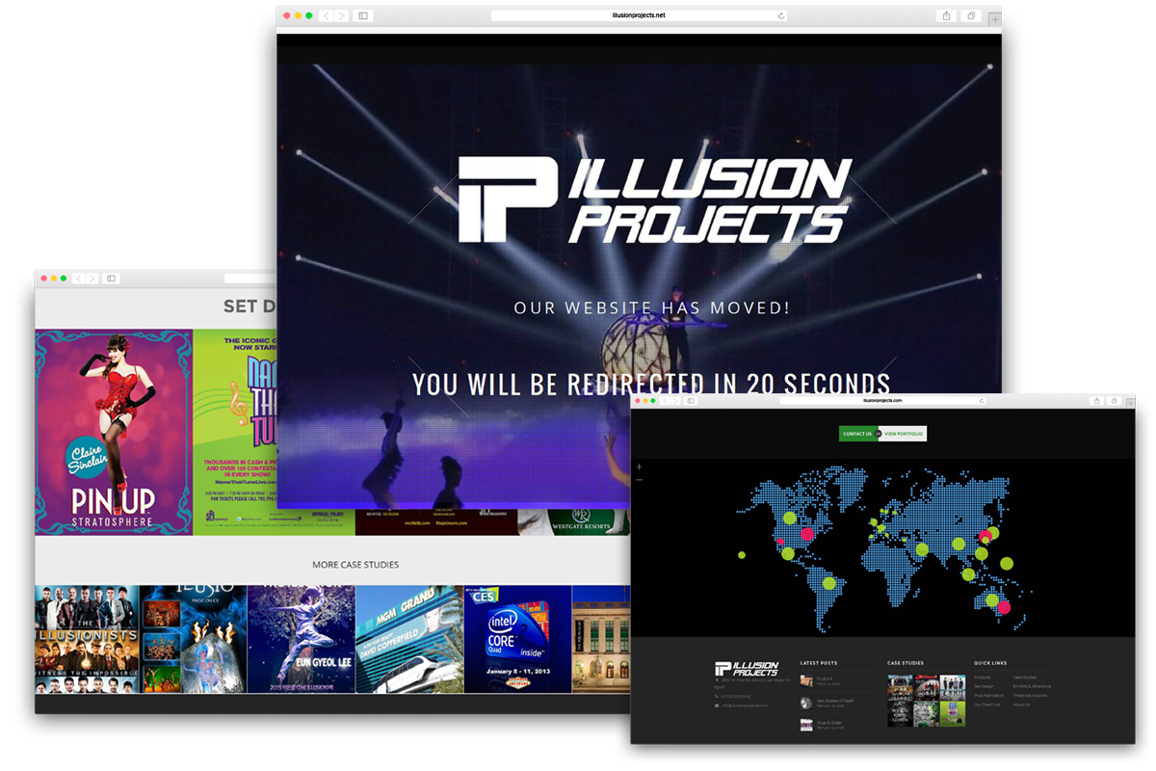This screenshot has height=771, width=1156.
Task: Focus the illusionprojects.net address bar
Action: 638,15
